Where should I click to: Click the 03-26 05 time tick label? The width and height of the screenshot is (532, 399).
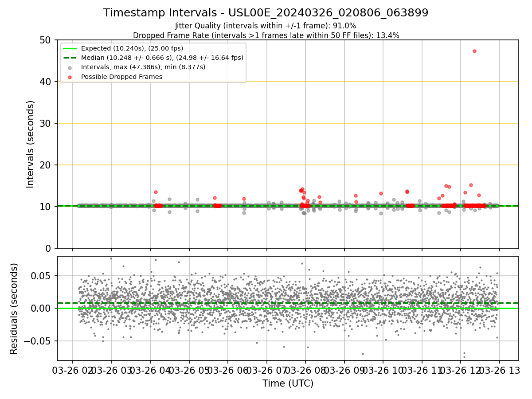pos(189,370)
